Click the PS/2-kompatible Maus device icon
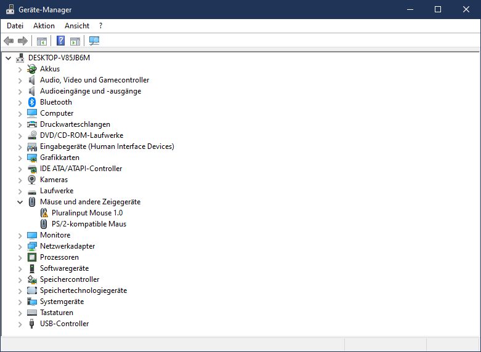Image resolution: width=481 pixels, height=352 pixels. tap(44, 224)
